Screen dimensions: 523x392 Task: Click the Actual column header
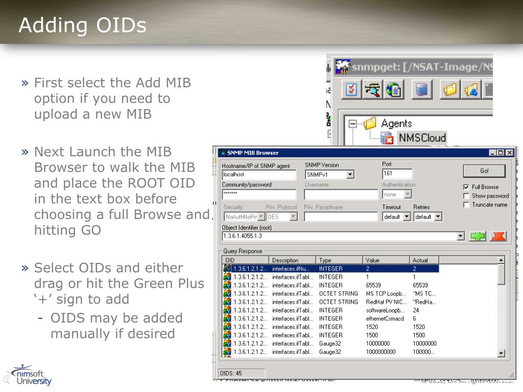tap(424, 260)
